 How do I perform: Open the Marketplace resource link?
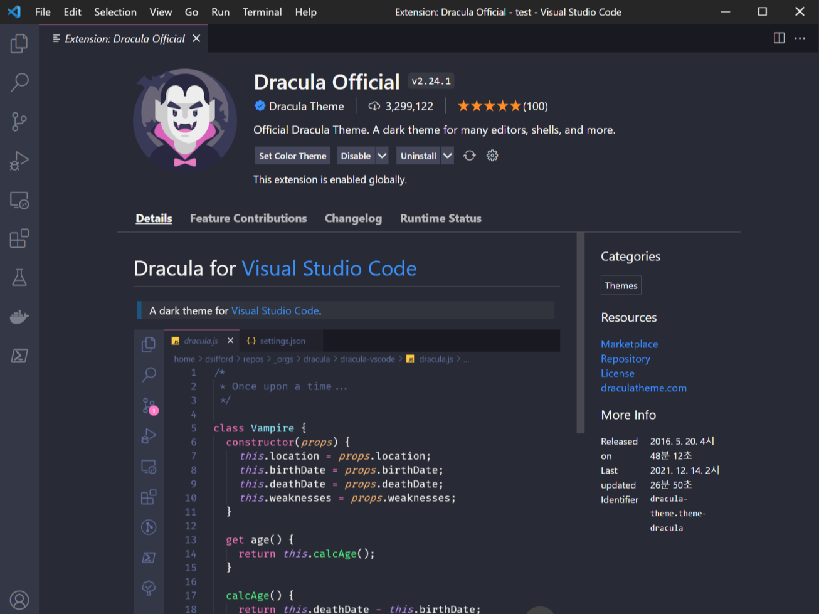(x=629, y=344)
